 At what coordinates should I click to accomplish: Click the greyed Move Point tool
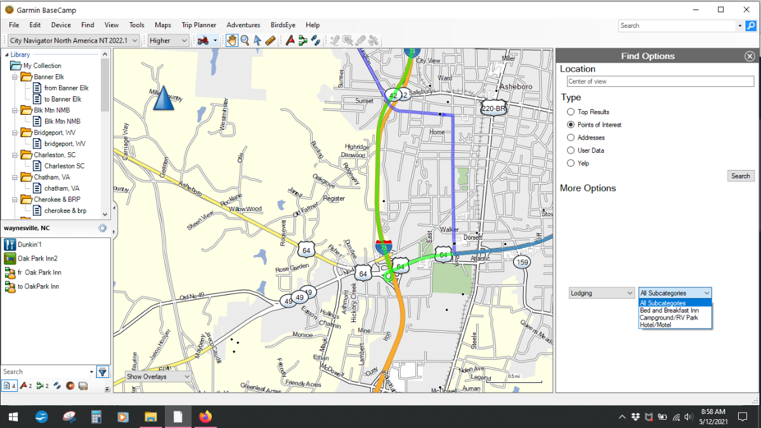click(x=348, y=41)
